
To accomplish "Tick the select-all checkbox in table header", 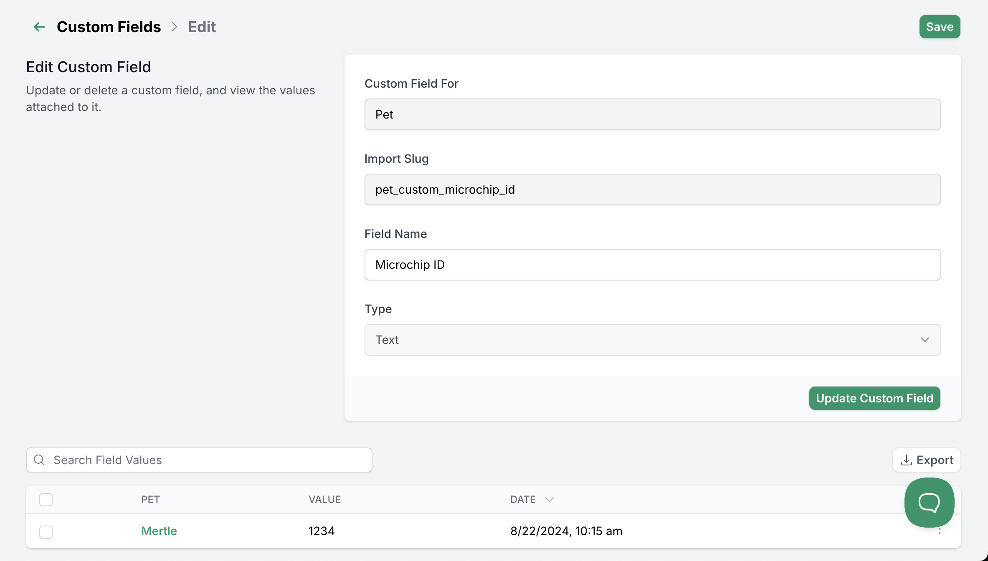I will [x=46, y=500].
